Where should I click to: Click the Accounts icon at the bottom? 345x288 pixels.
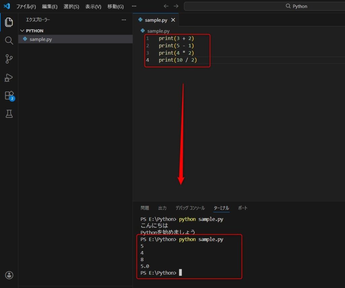(9, 275)
